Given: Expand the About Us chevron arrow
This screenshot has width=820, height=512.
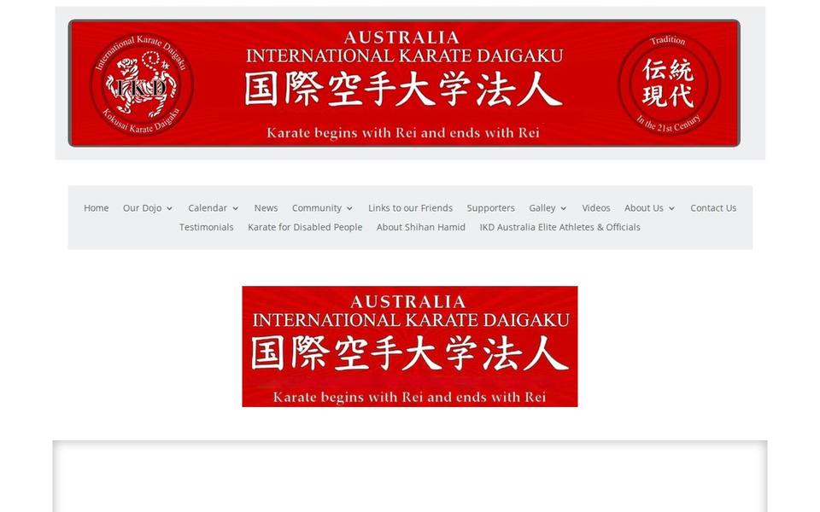Looking at the screenshot, I should pyautogui.click(x=671, y=208).
